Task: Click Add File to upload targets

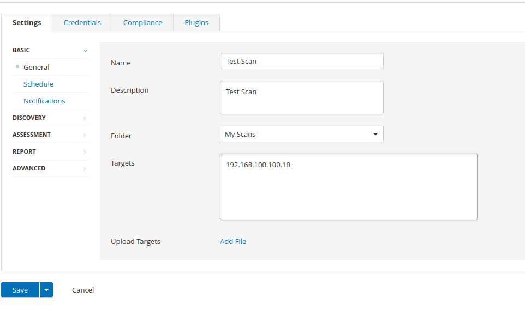Action: pos(233,241)
